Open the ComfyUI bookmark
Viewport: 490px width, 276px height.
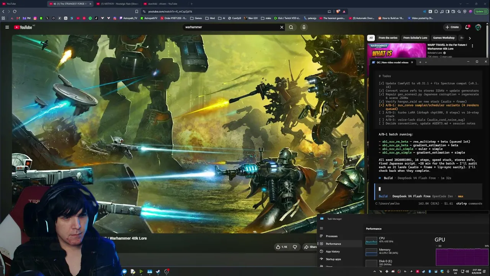234,18
